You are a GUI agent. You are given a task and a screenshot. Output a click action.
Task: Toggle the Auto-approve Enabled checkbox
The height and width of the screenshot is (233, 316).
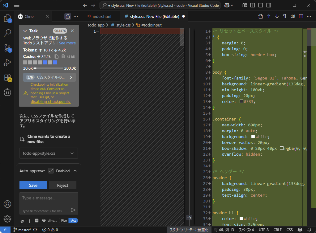tap(51, 171)
